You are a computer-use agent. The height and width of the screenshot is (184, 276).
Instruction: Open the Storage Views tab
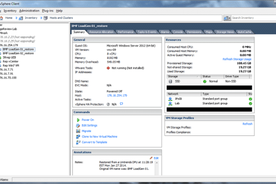point(225,32)
